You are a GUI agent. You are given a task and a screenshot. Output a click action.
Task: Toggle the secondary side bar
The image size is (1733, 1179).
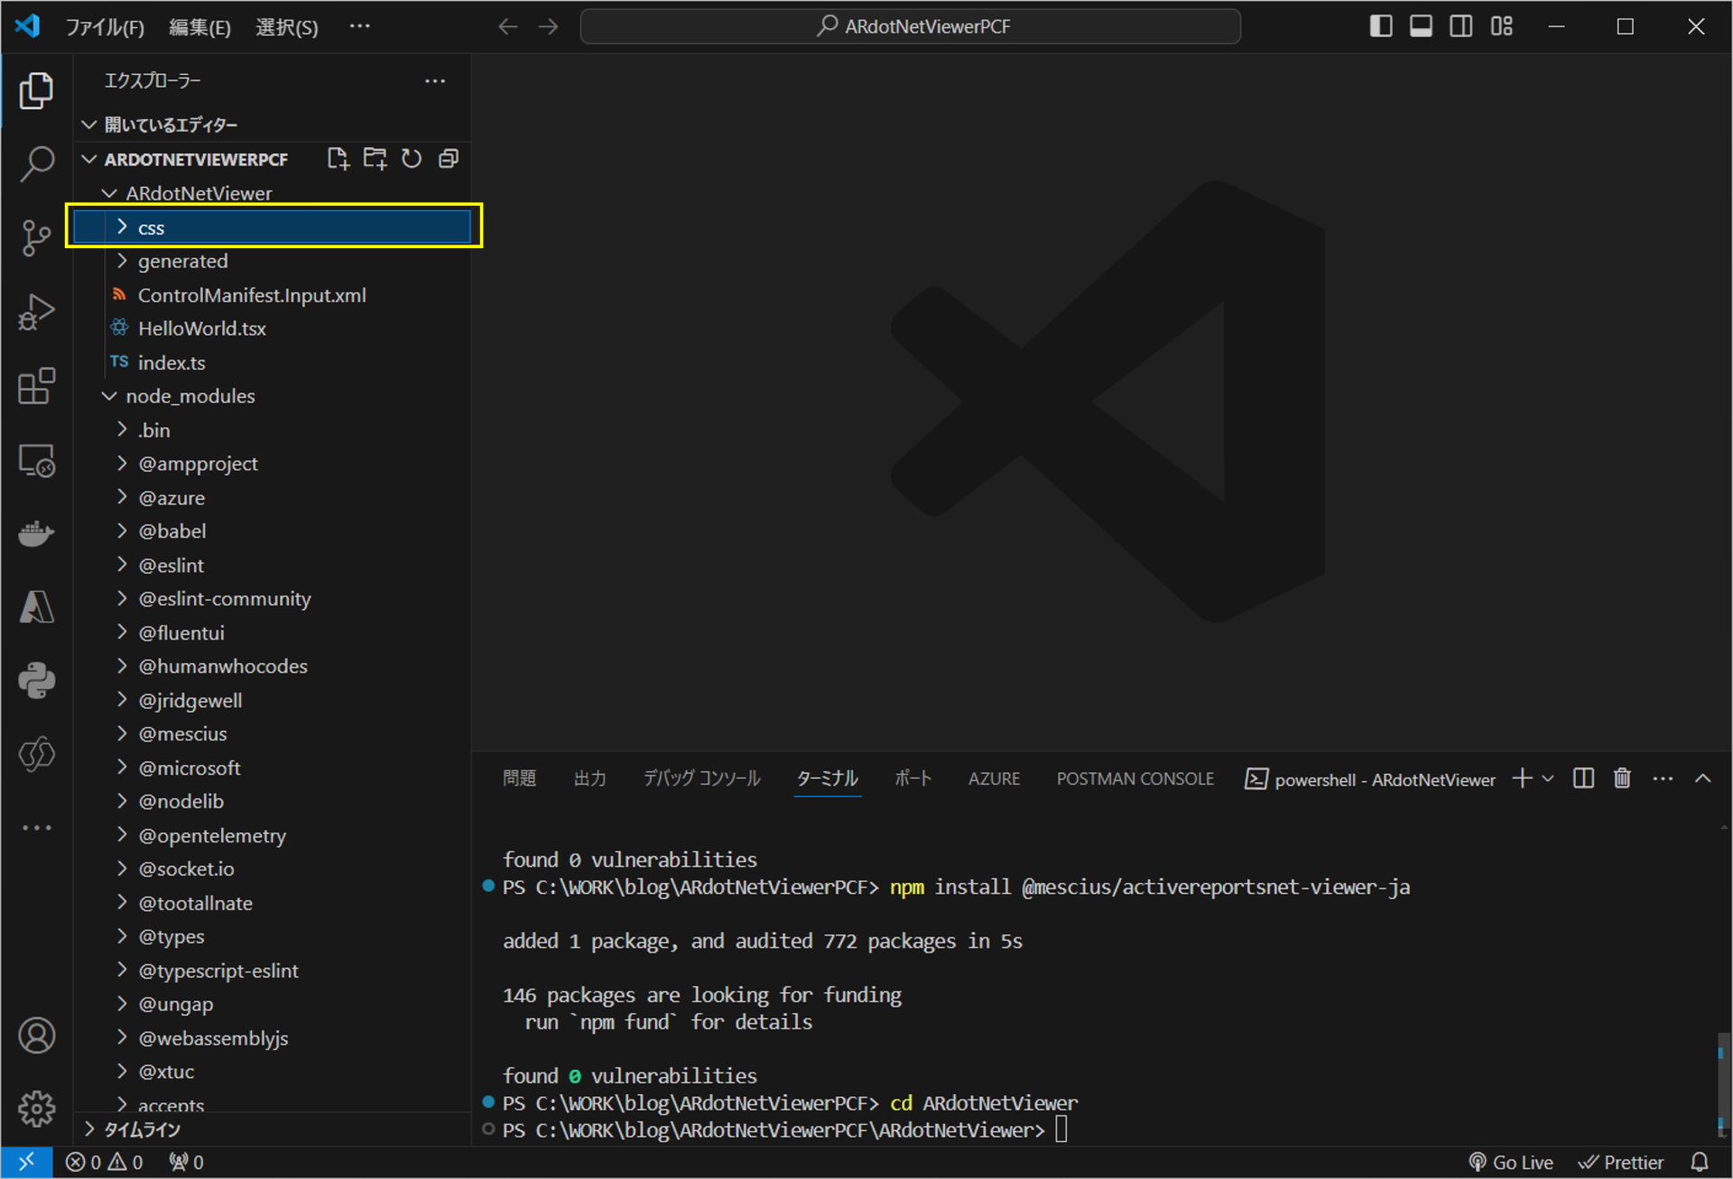1461,26
